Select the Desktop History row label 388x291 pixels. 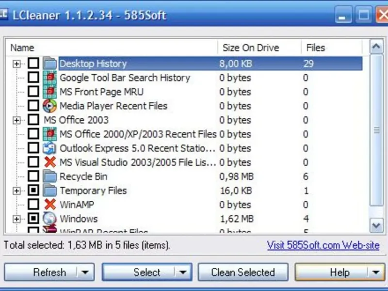coord(93,64)
